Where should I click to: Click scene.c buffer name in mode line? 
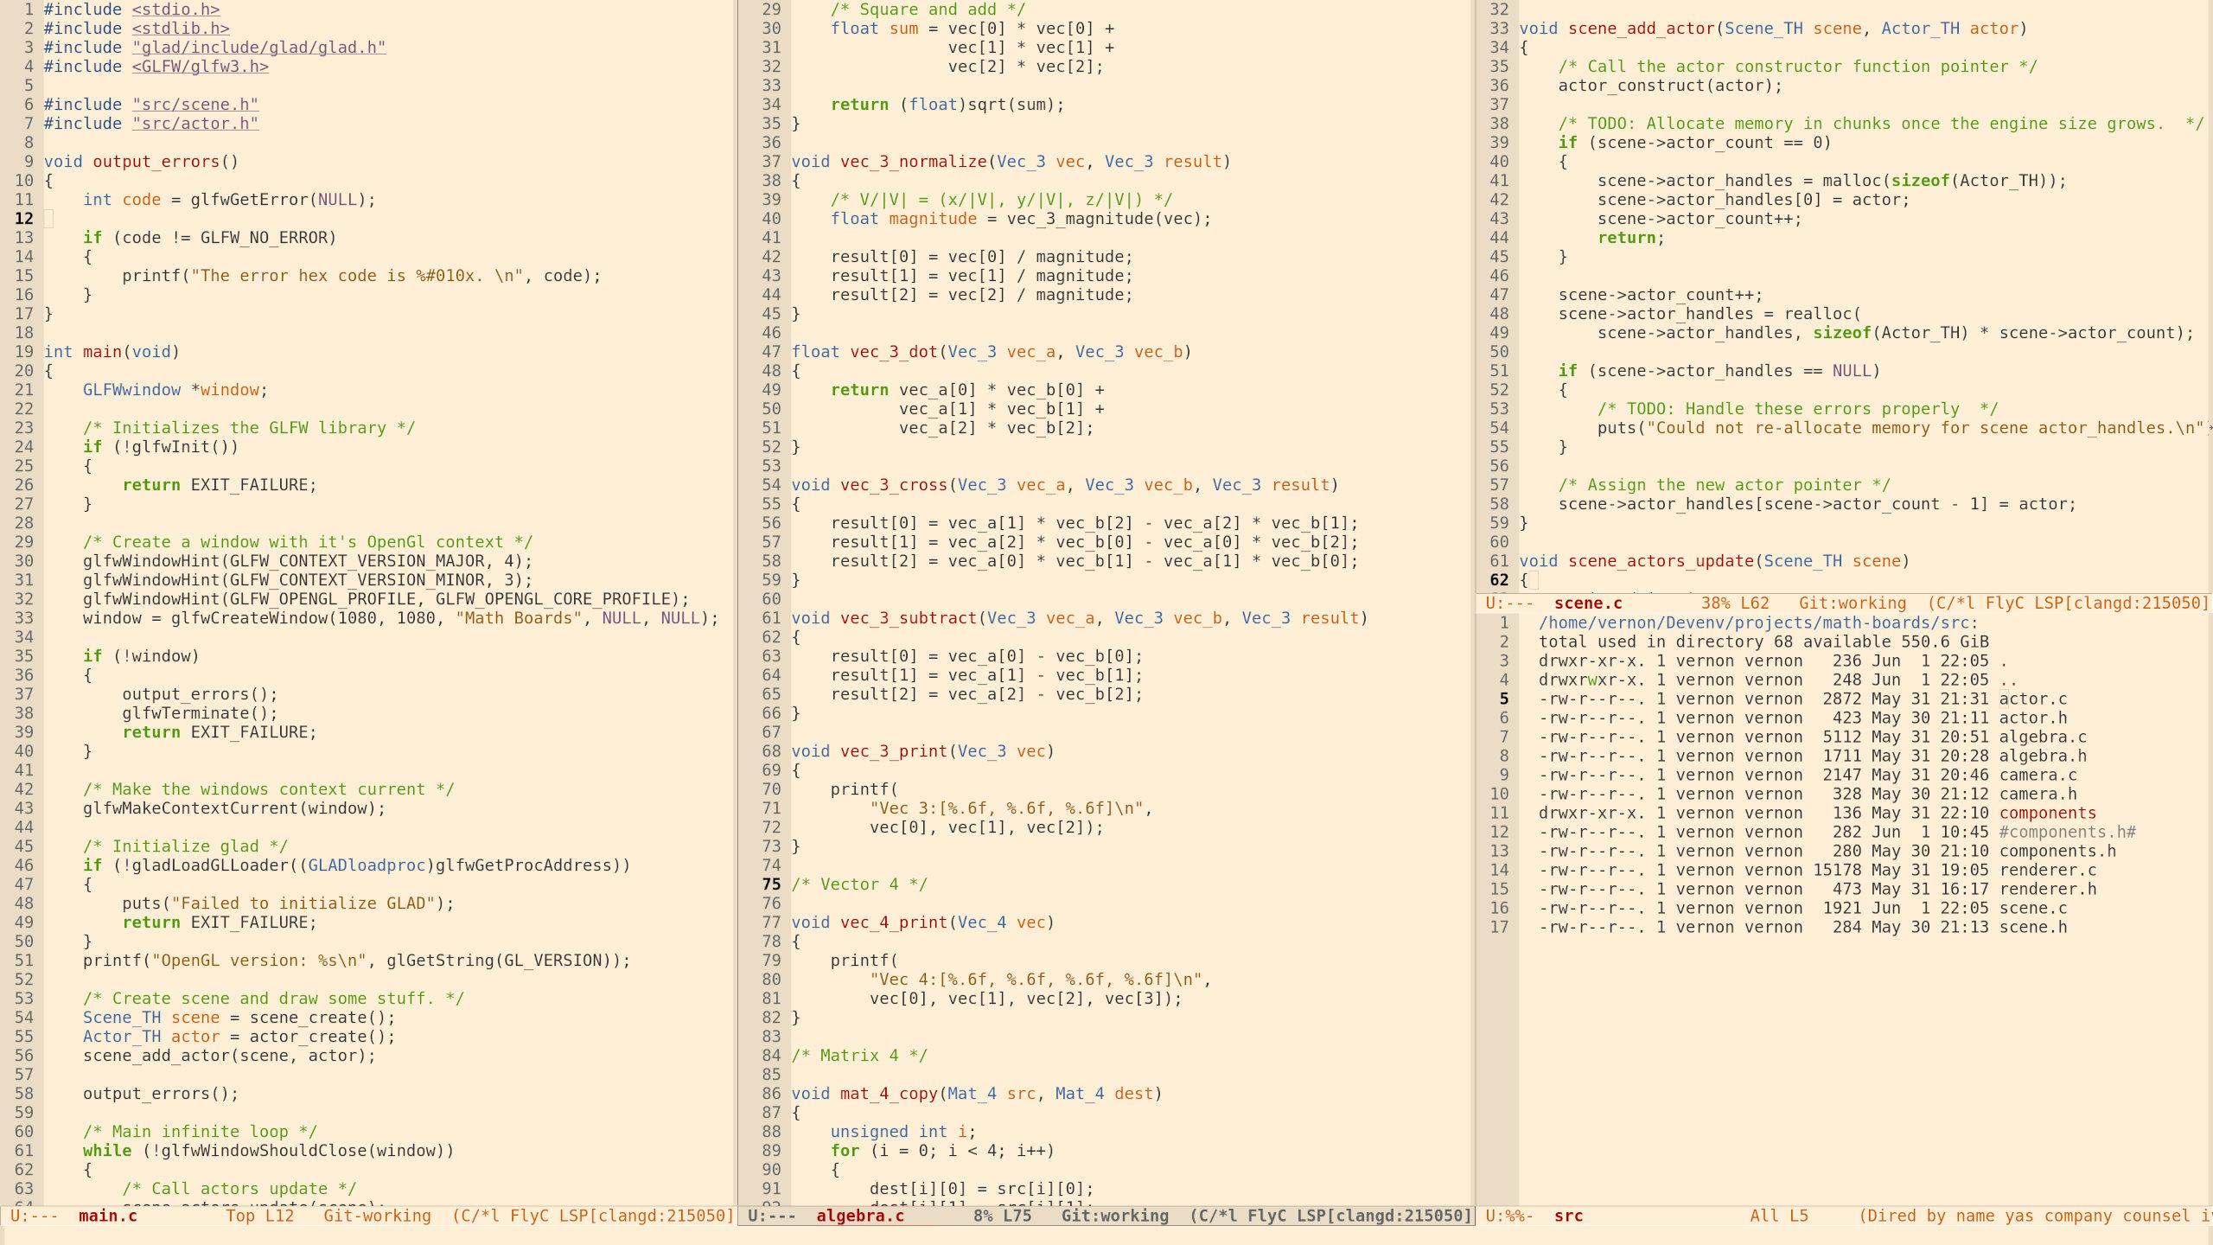click(x=1587, y=603)
